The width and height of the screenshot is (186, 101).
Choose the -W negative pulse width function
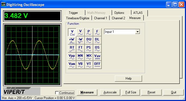[x=80, y=40]
